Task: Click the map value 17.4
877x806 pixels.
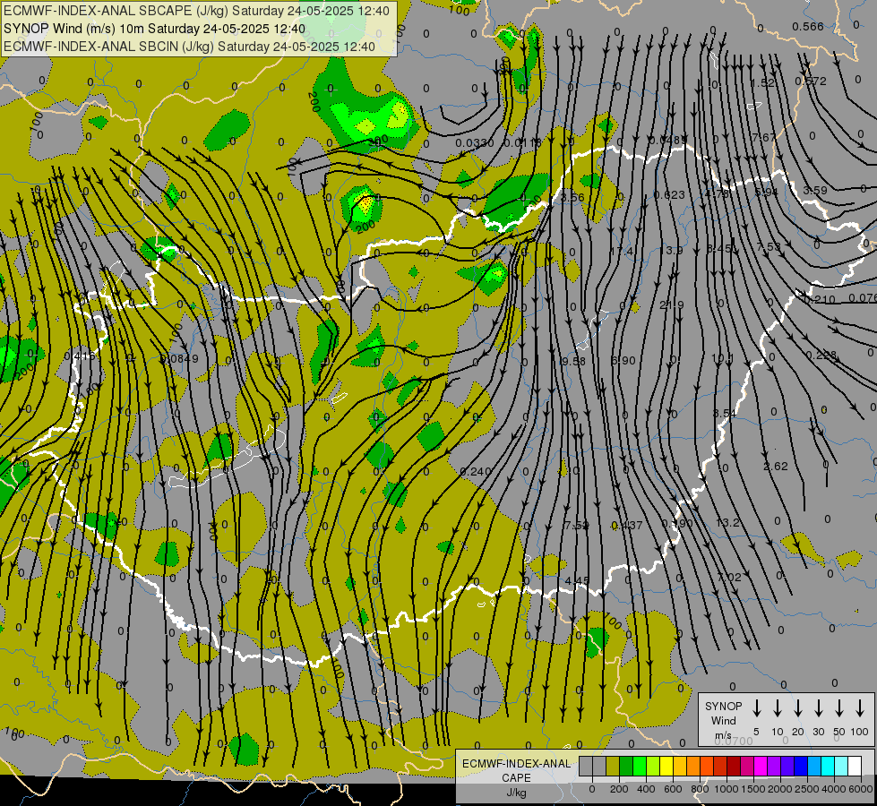Action: [622, 251]
